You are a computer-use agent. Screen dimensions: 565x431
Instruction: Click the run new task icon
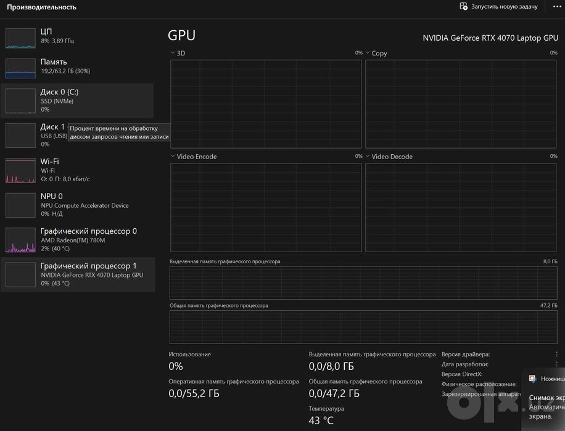(x=463, y=7)
